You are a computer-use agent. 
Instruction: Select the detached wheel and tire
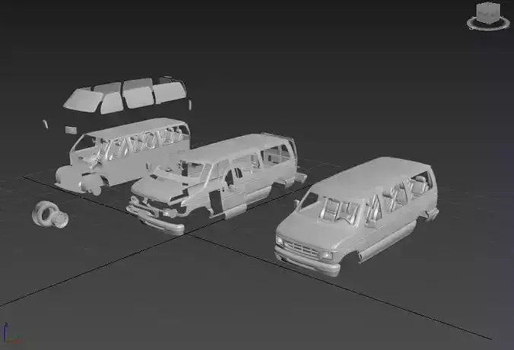50,215
